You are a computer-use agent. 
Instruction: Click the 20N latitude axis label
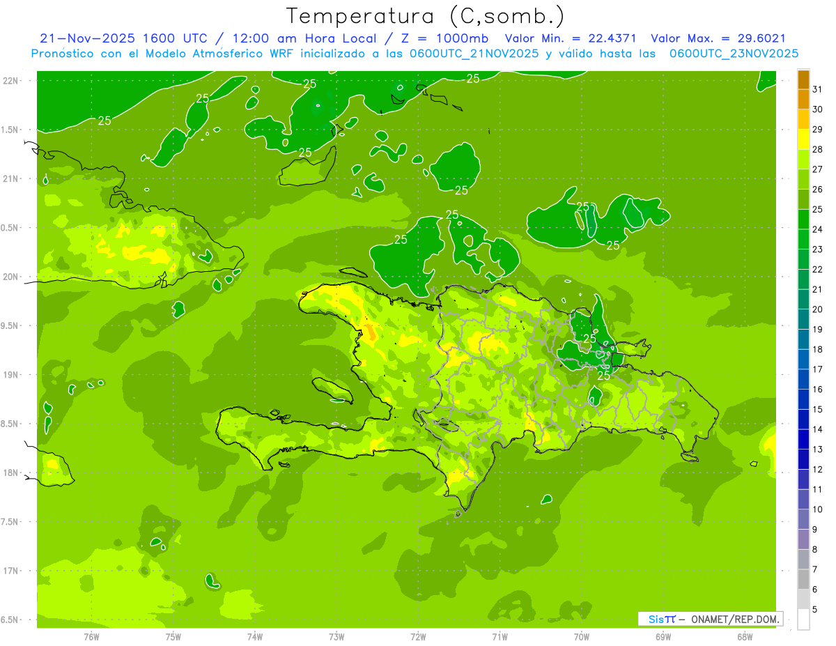[12, 277]
